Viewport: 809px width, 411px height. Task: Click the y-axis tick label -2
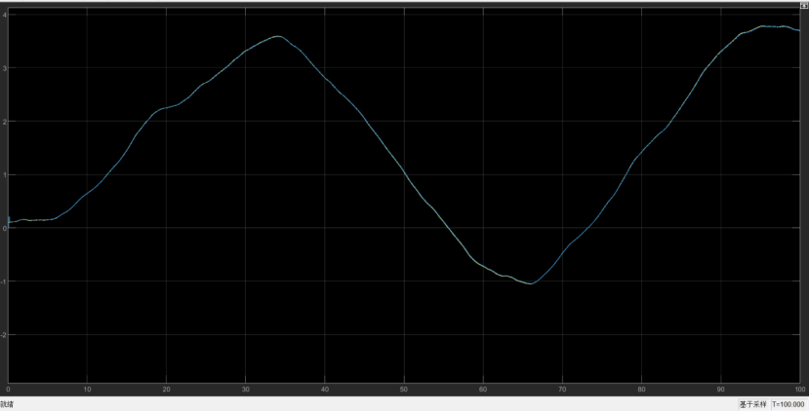click(x=4, y=335)
